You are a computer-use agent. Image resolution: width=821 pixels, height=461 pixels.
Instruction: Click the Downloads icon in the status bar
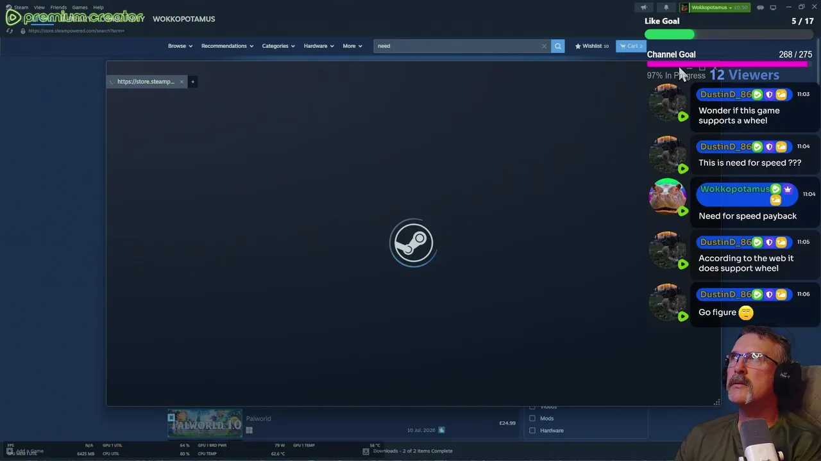coord(366,451)
